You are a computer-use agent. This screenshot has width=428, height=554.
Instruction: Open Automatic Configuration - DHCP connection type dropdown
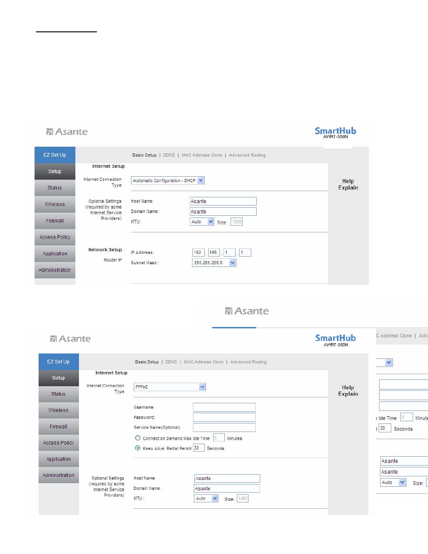coord(168,180)
